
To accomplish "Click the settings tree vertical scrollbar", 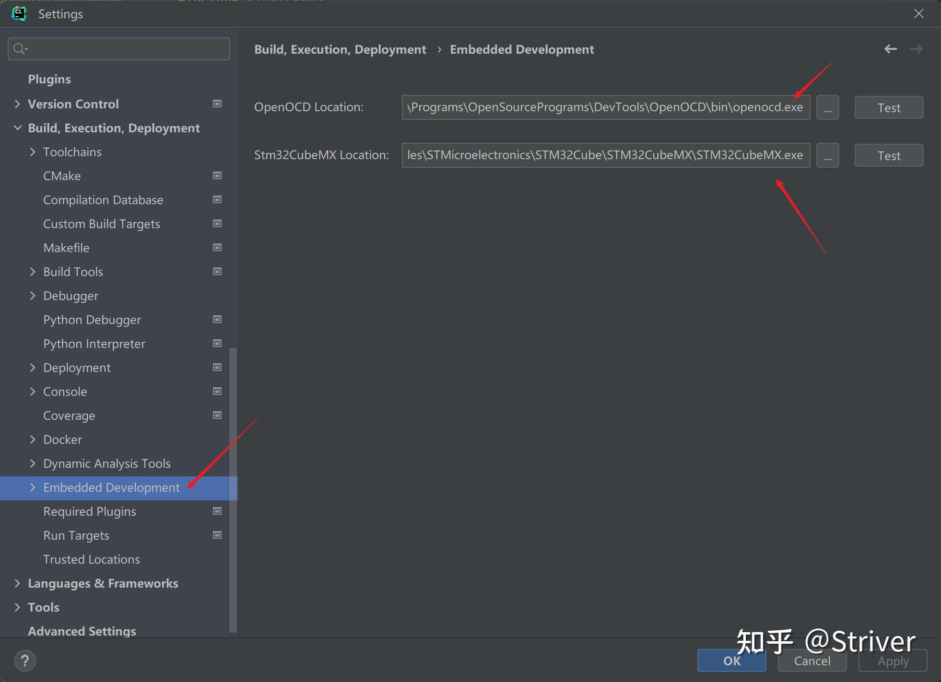I will (x=233, y=489).
